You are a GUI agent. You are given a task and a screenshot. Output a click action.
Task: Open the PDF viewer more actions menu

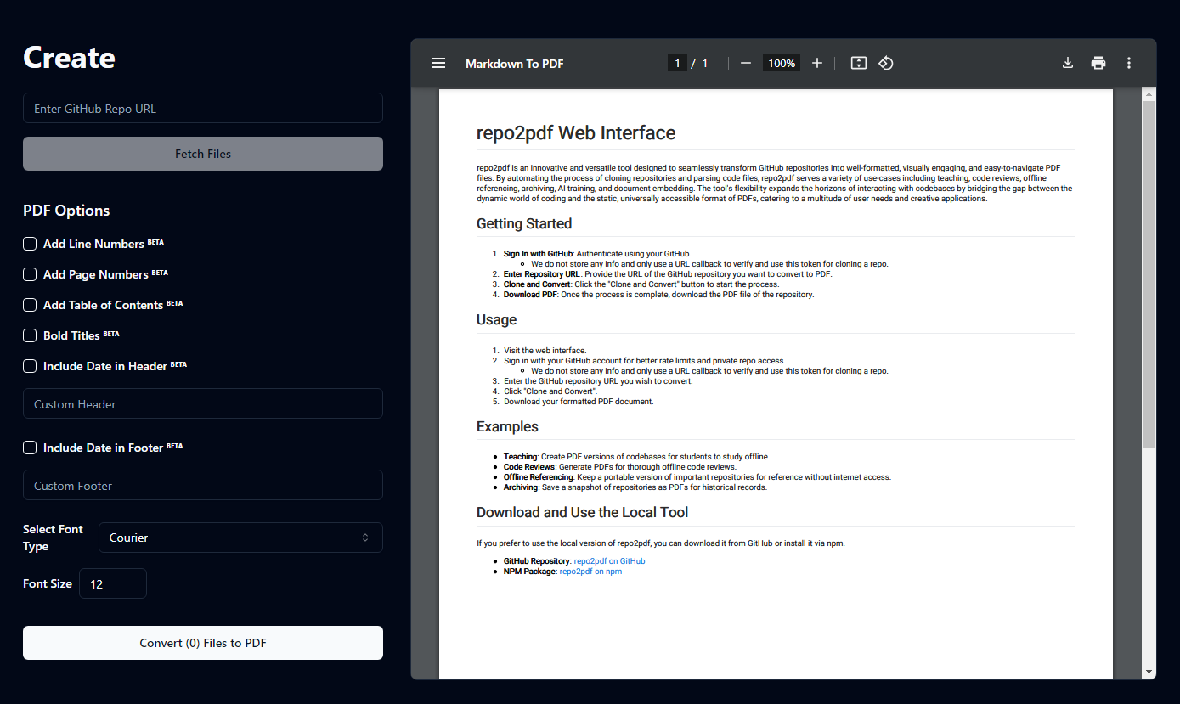click(x=1129, y=63)
